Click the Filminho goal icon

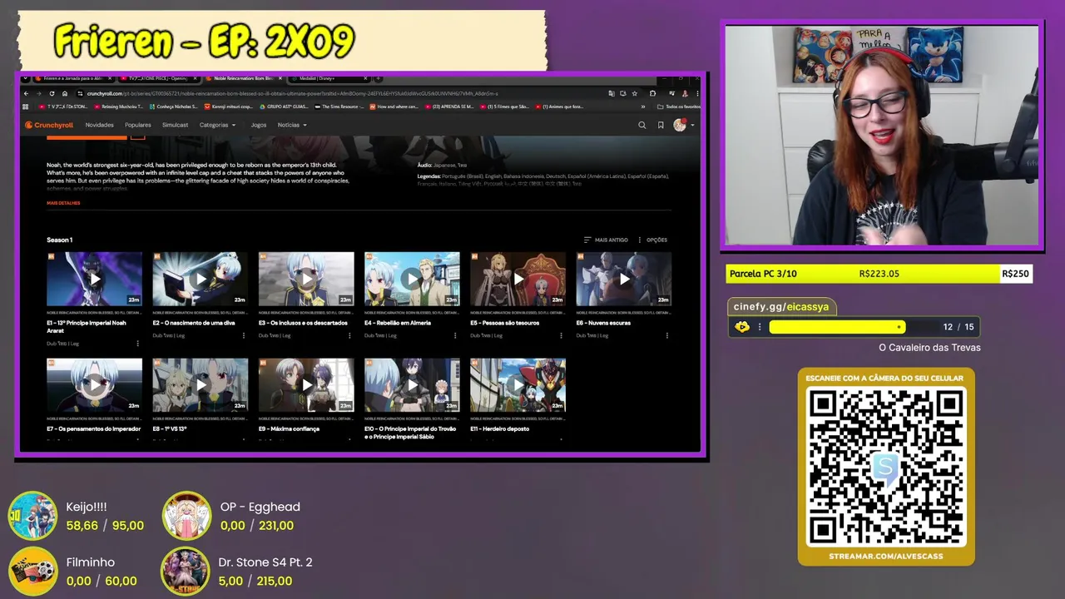[x=33, y=572]
